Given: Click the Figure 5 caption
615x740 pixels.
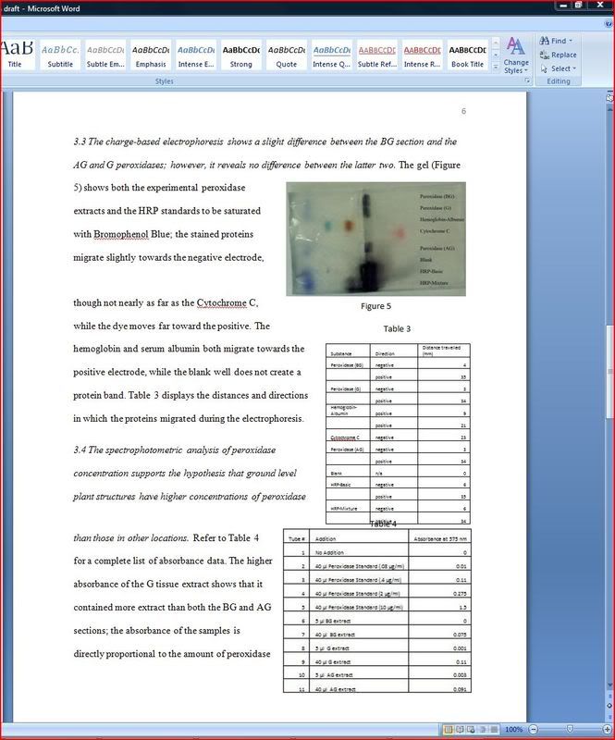Looking at the screenshot, I should point(375,306).
